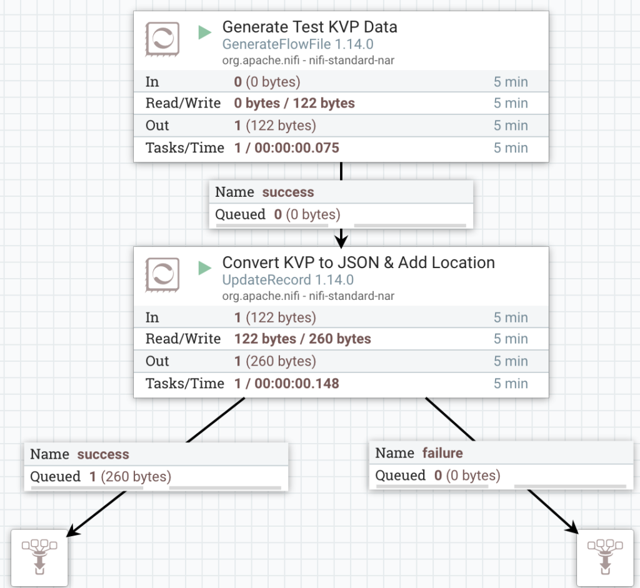This screenshot has width=640, height=588.
Task: Click the Read/Write row of Generate Test KVP Data
Action: click(x=341, y=103)
